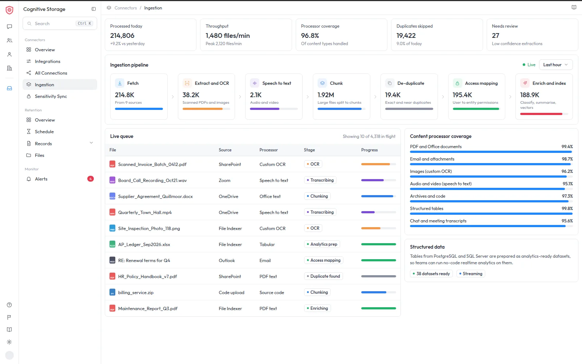Select the HR_Policy_Handbook_v7.pdf file name

[x=147, y=277]
